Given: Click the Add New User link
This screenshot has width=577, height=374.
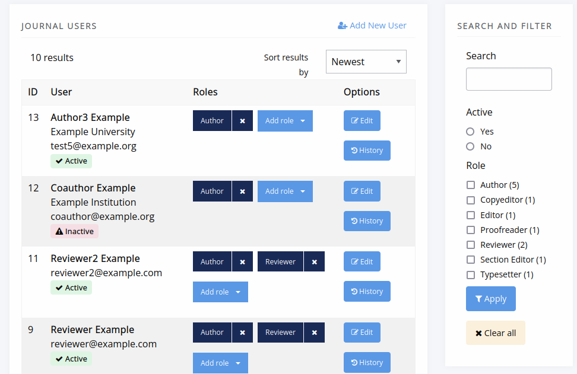Looking at the screenshot, I should [x=372, y=25].
